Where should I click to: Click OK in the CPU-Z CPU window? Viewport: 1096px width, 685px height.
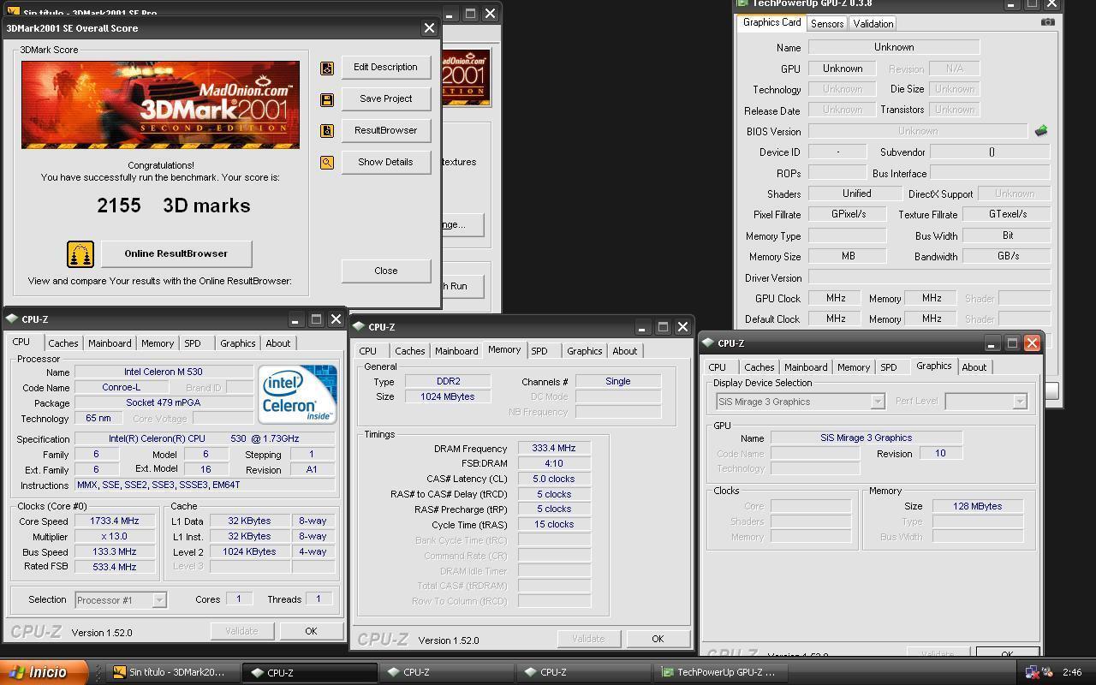tap(311, 631)
